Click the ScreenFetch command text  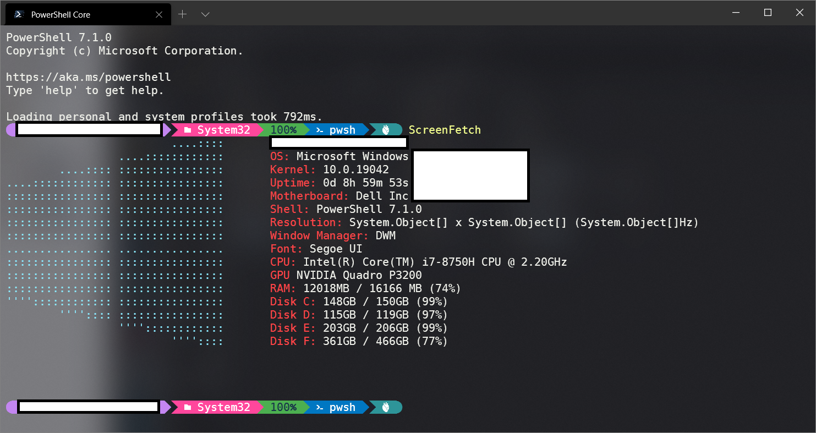445,130
